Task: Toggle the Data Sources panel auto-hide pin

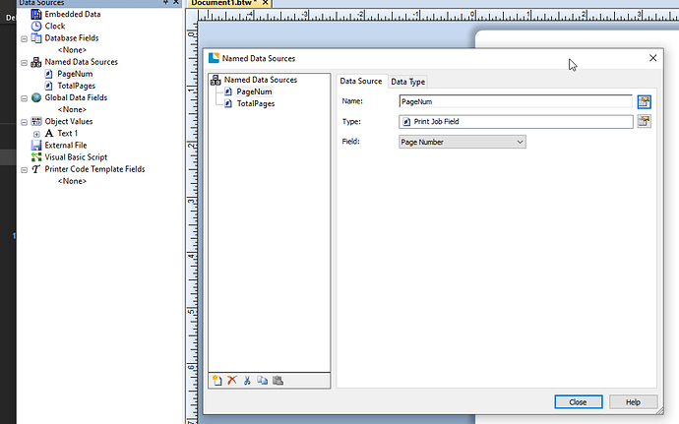Action: pos(166,2)
